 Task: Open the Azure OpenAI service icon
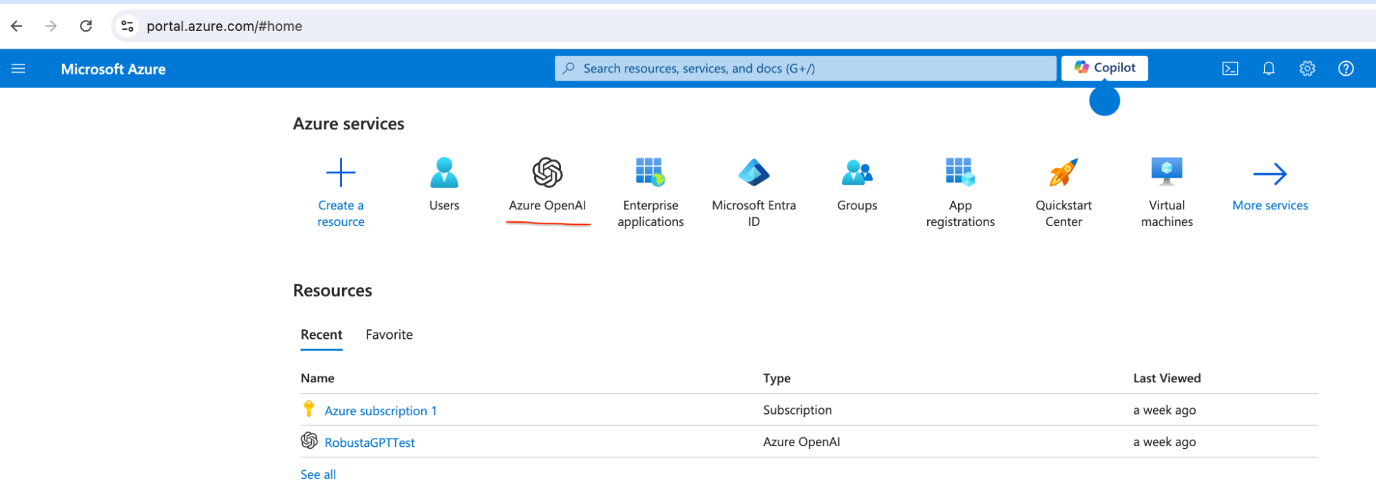[547, 173]
